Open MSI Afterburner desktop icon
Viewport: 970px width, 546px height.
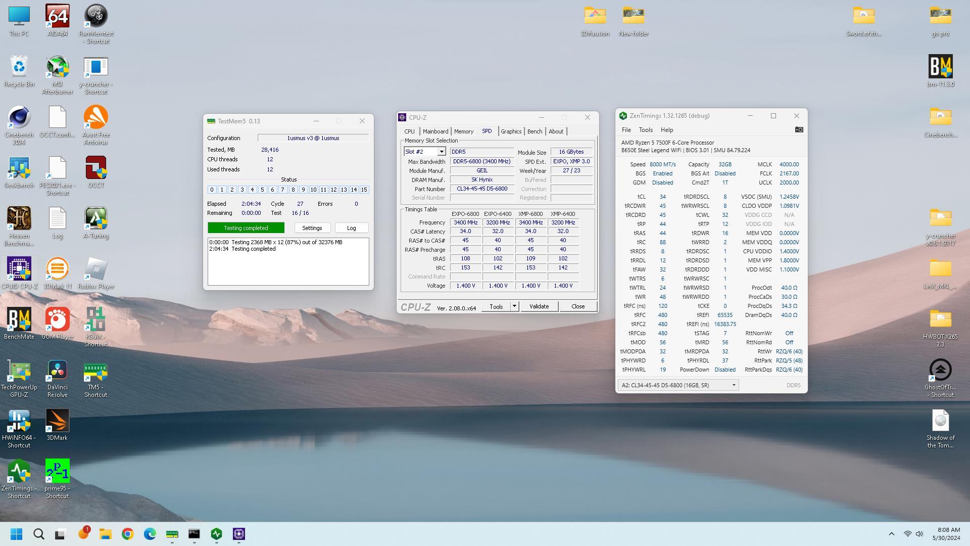[57, 67]
